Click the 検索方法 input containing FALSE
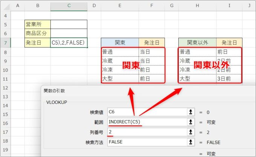 [x=147, y=142]
